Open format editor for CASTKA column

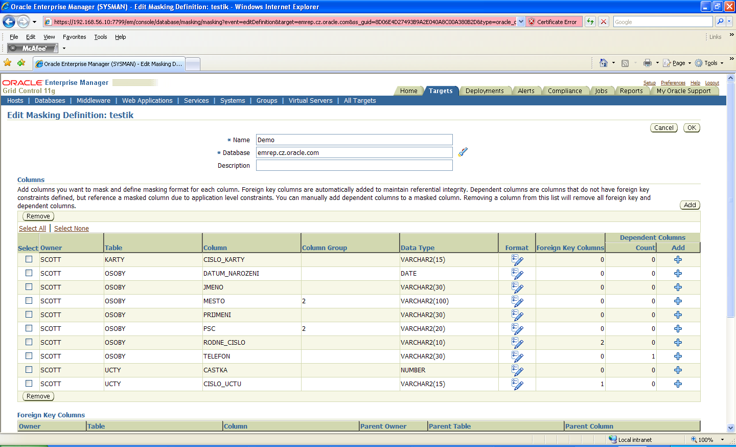pyautogui.click(x=517, y=370)
